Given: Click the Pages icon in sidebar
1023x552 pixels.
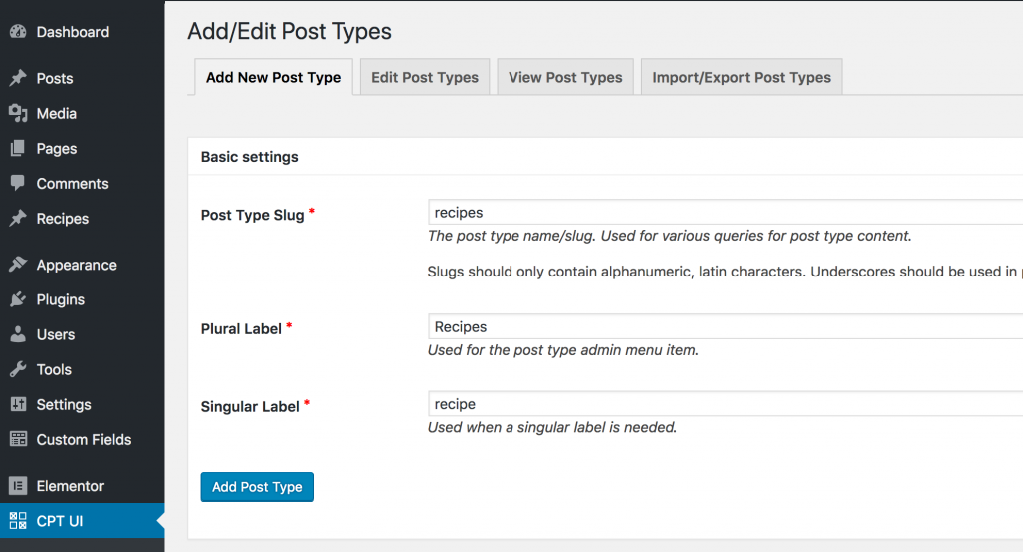Looking at the screenshot, I should point(17,149).
